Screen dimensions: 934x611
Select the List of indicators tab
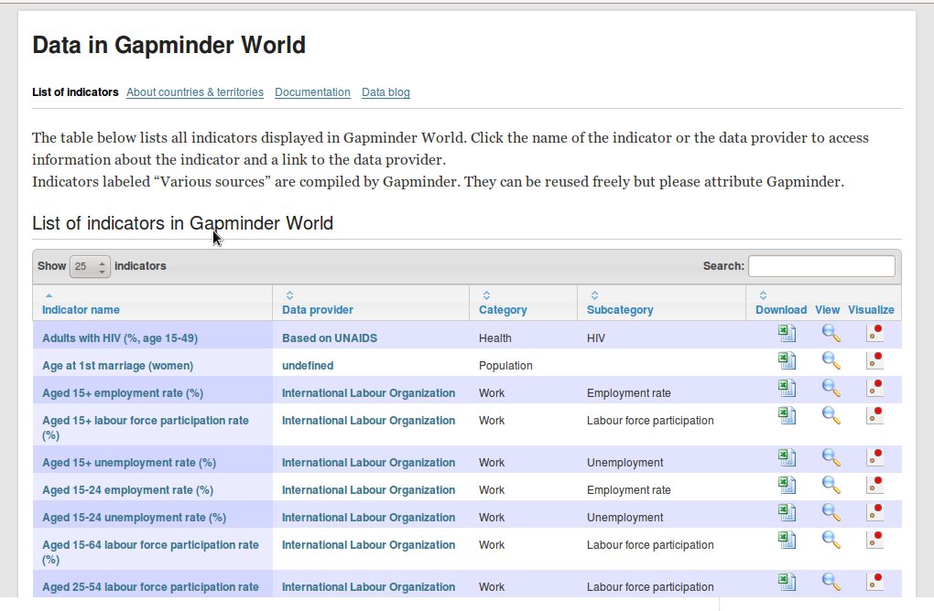click(75, 92)
